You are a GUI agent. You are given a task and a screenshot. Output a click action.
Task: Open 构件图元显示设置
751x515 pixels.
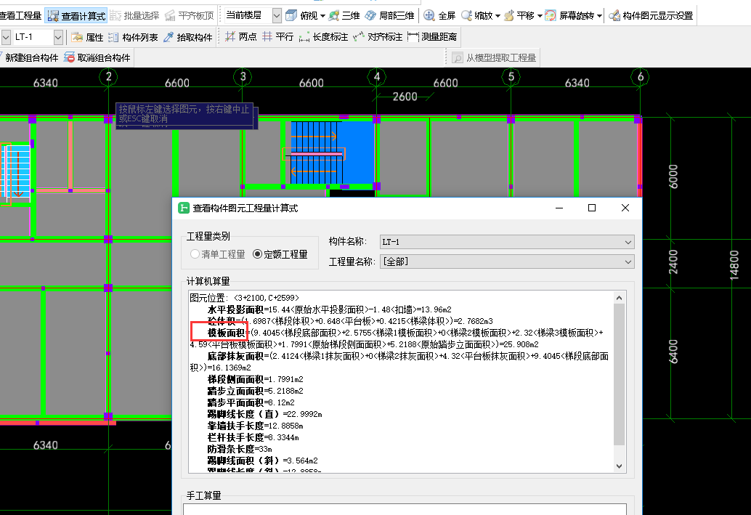tap(651, 16)
